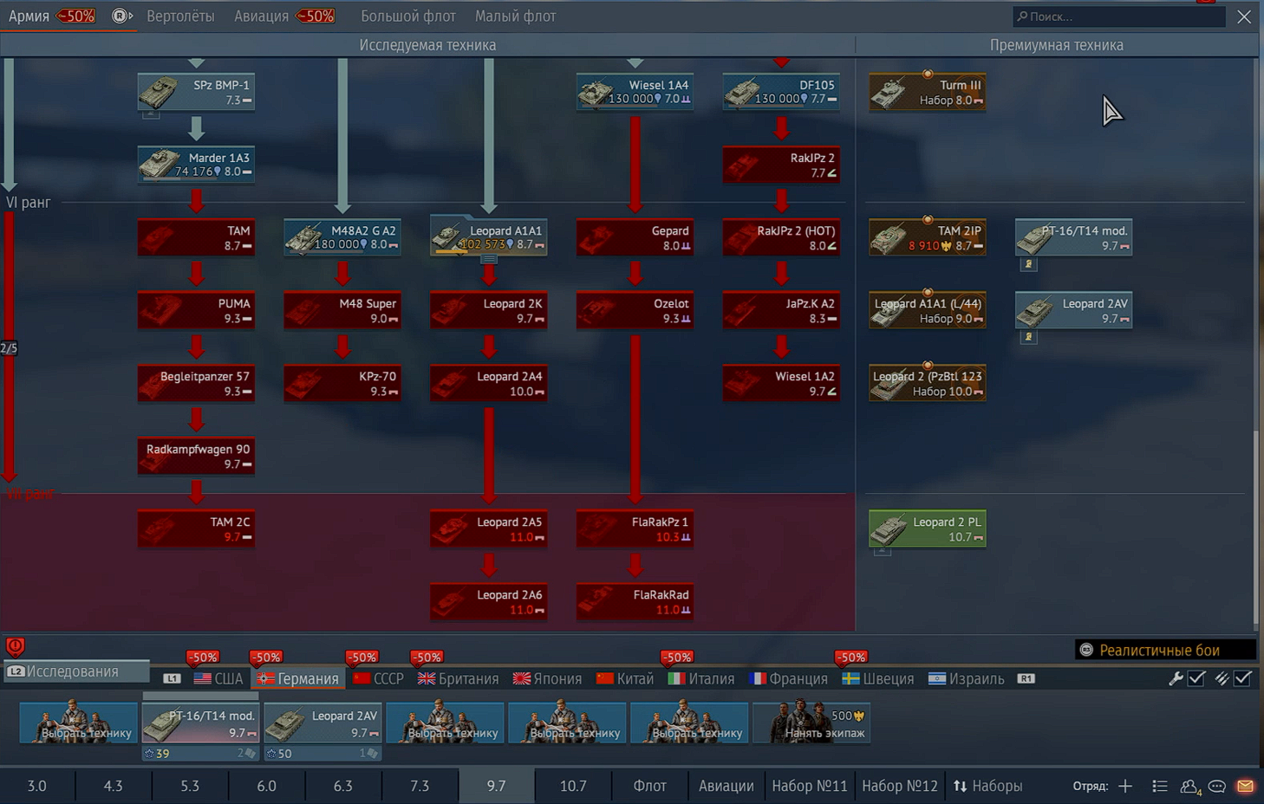Select США nation tab
1264x804 pixels.
coord(218,678)
